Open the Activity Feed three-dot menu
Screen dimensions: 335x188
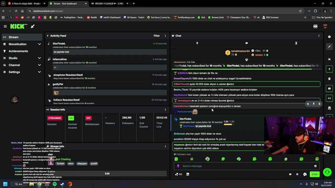(165, 36)
